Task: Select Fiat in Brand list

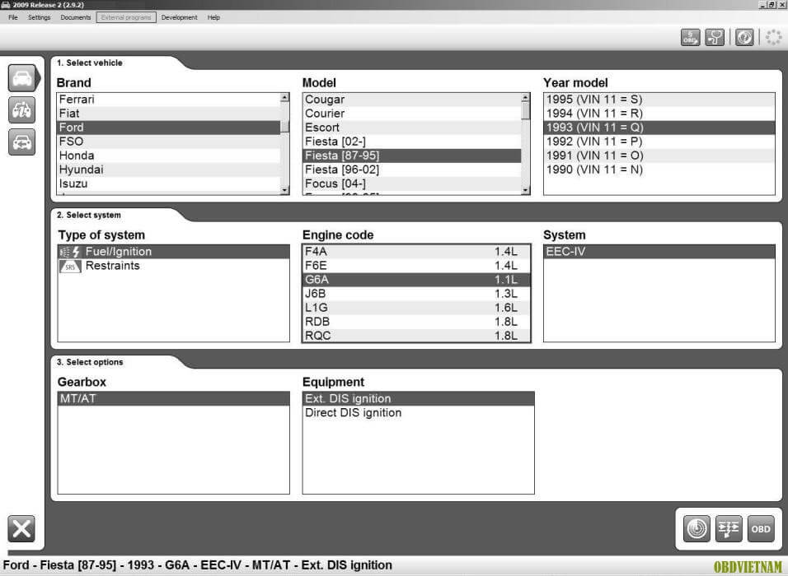Action: pos(169,114)
